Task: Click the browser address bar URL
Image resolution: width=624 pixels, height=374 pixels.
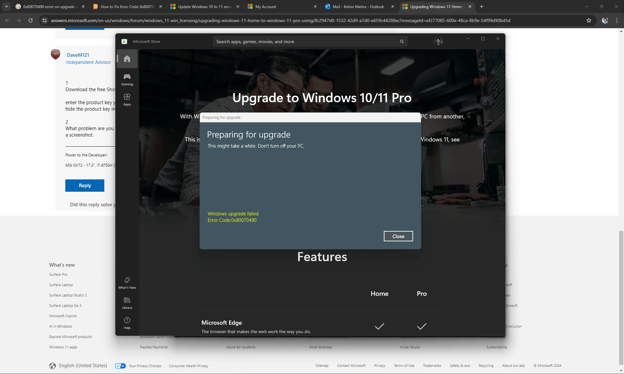Action: point(280,20)
